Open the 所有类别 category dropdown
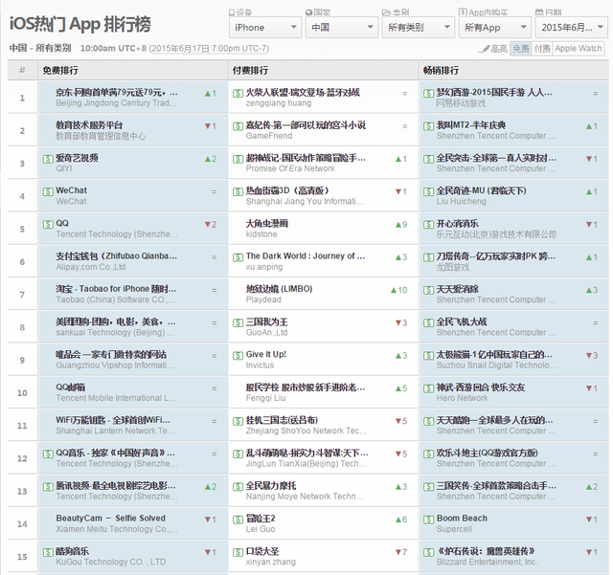This screenshot has width=613, height=575. click(x=419, y=28)
